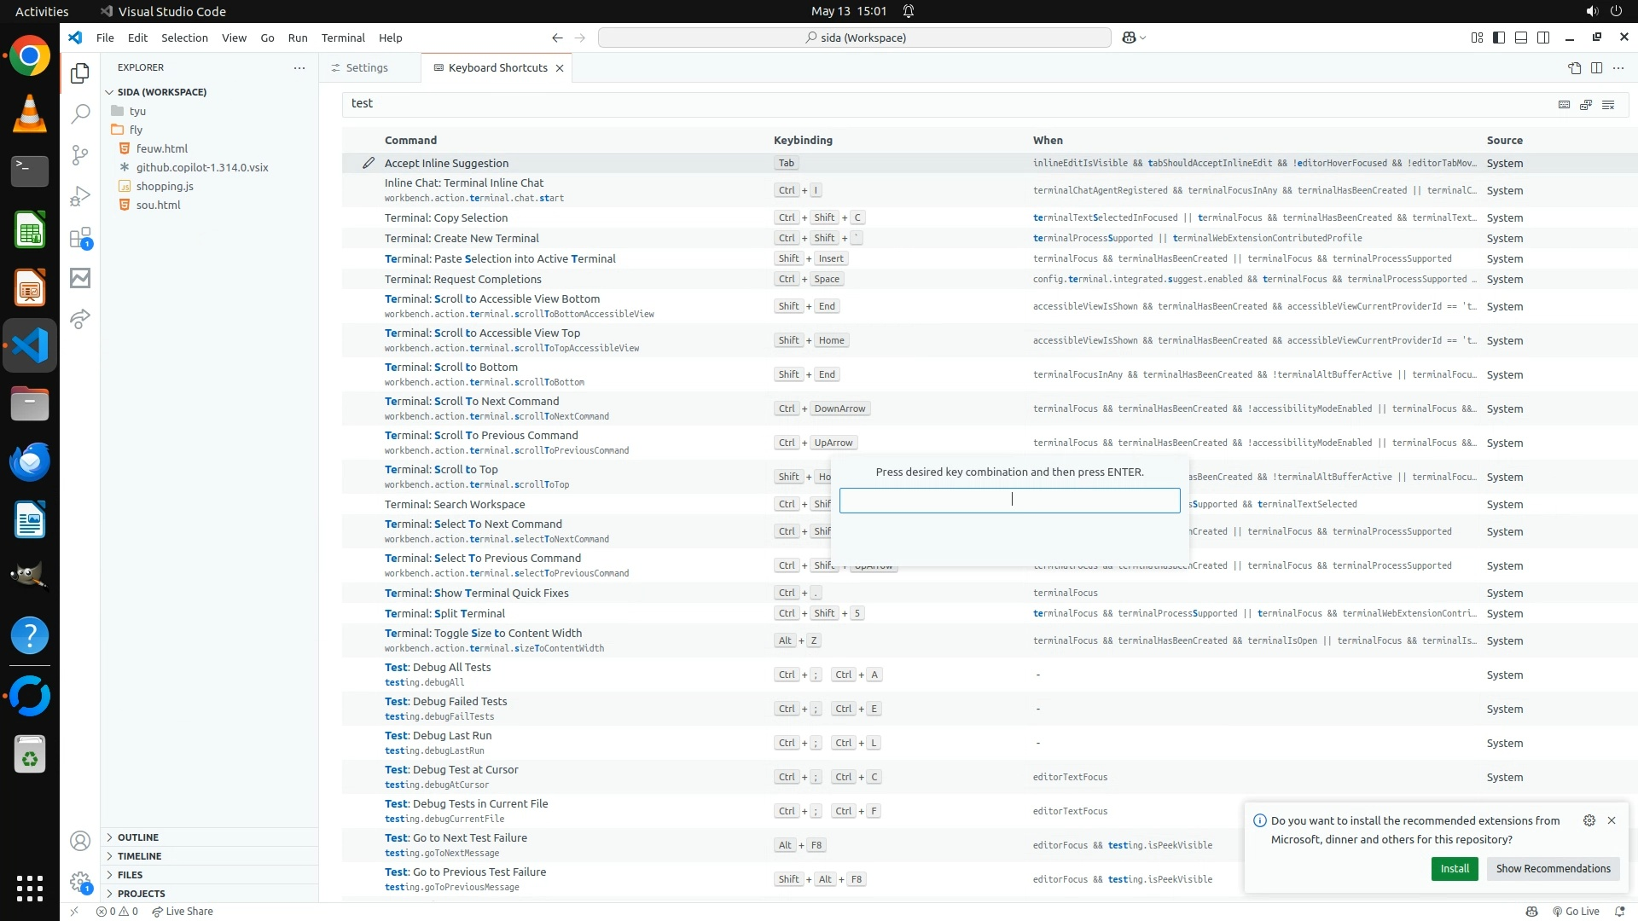Screen dimensions: 1638x921
Task: Click the key combination input box
Action: (1009, 501)
